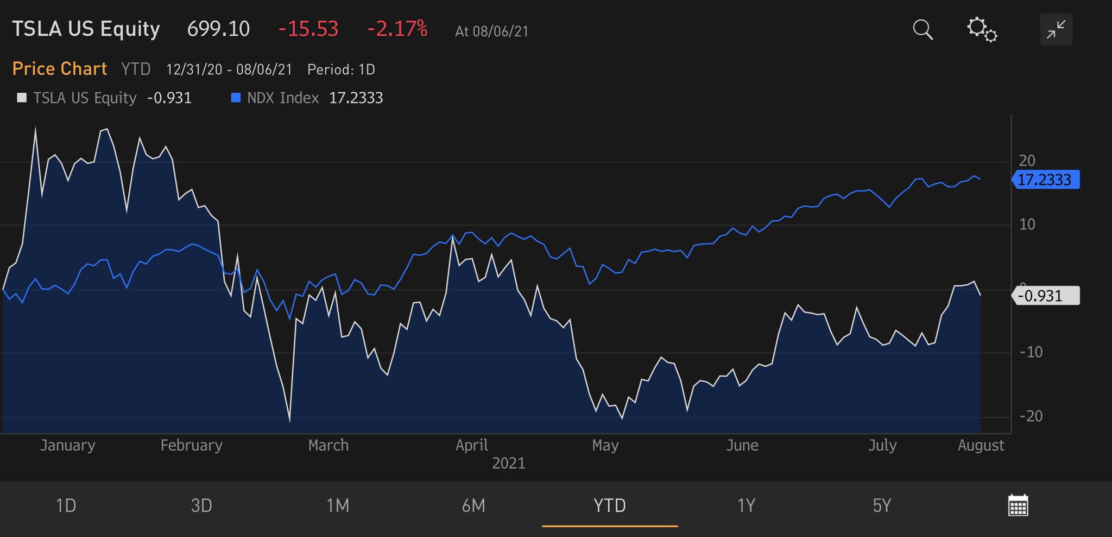Click the blue NDX Index legend swatch
This screenshot has height=537, width=1112.
[236, 98]
